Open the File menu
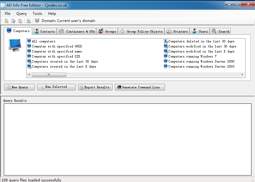255x182 pixels. pyautogui.click(x=7, y=13)
